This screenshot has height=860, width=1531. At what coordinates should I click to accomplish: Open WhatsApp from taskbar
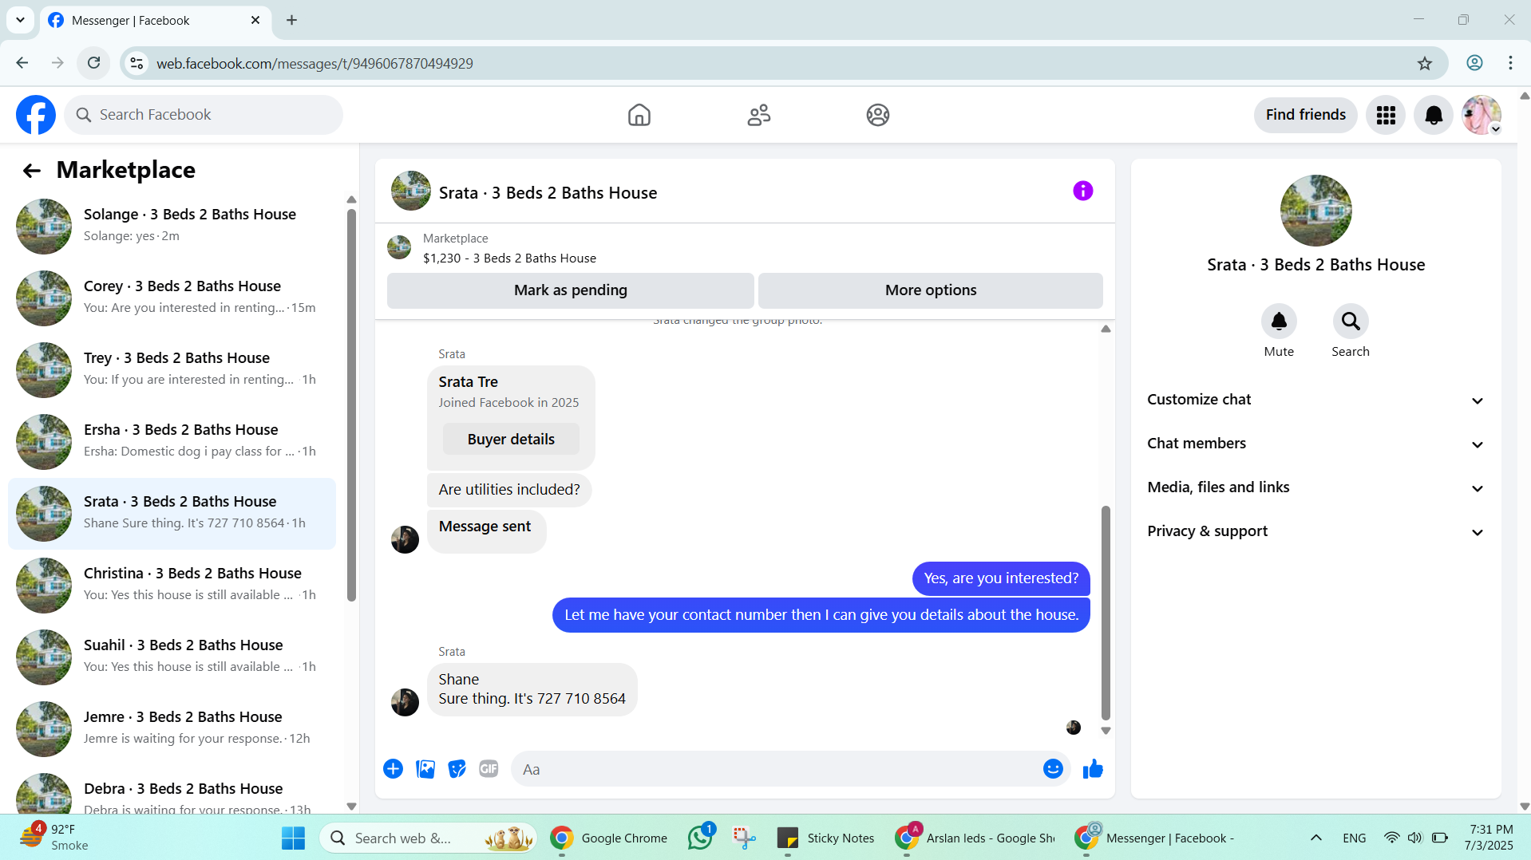(700, 838)
